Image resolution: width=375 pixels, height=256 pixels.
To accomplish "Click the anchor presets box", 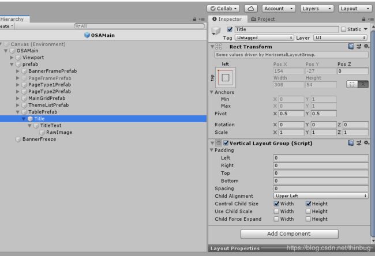I will click(226, 77).
